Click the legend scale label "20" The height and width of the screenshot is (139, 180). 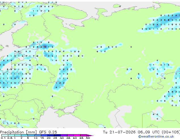[49, 138]
